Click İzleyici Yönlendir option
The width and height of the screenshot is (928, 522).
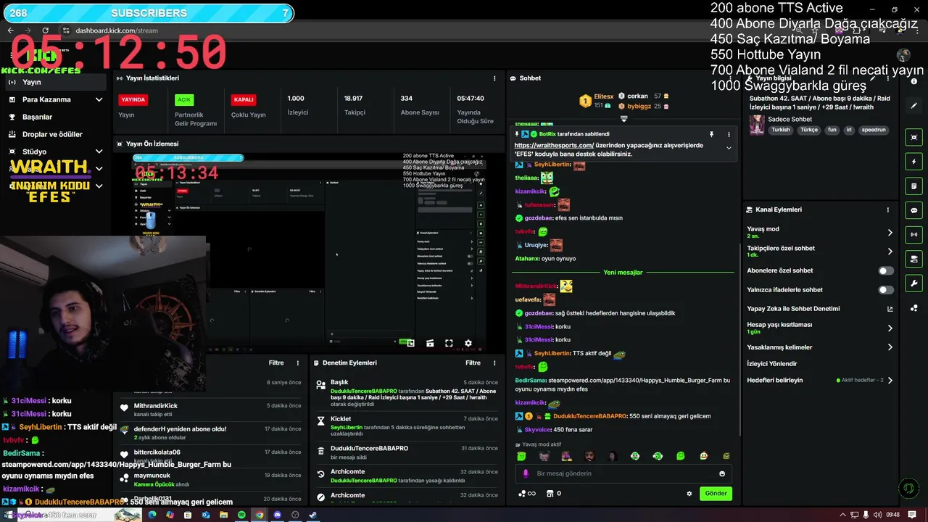pyautogui.click(x=772, y=364)
